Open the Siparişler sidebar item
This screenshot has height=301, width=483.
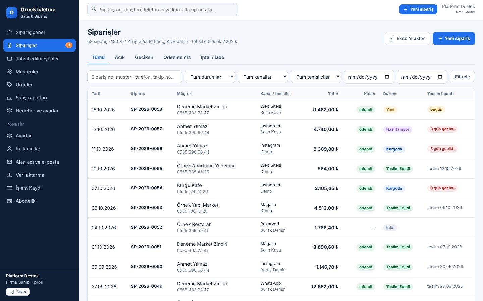tap(40, 45)
